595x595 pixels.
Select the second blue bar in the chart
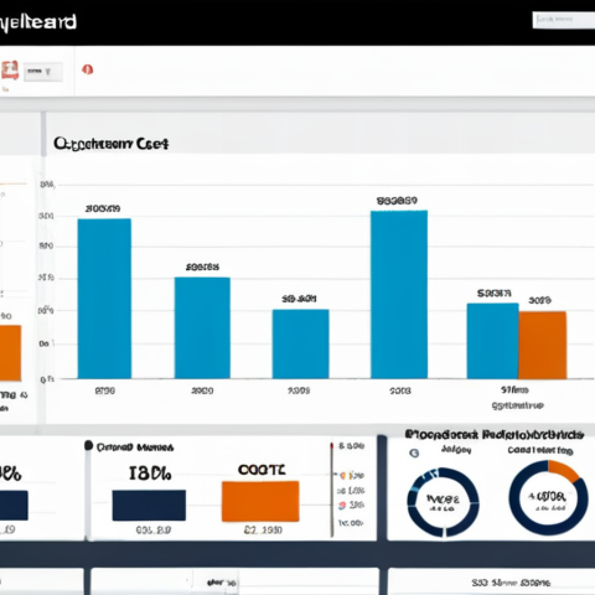click(x=202, y=328)
